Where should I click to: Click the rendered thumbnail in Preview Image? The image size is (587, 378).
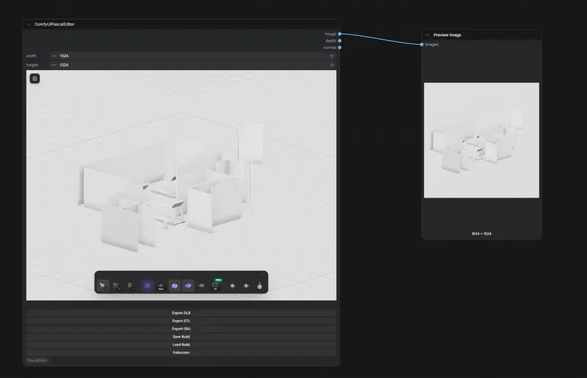pos(481,139)
